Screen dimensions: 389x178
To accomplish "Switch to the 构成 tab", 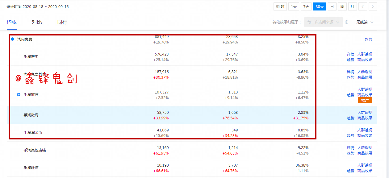I will point(12,22).
